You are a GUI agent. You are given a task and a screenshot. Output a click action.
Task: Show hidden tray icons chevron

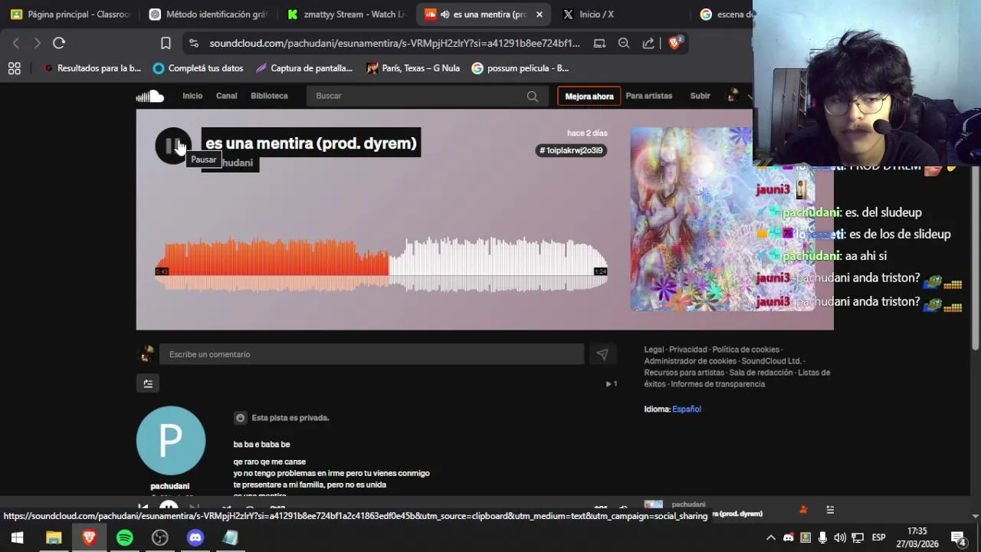pyautogui.click(x=771, y=537)
